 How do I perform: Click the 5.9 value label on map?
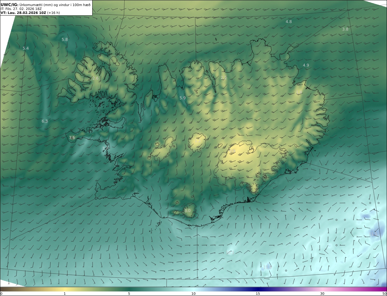183,98
